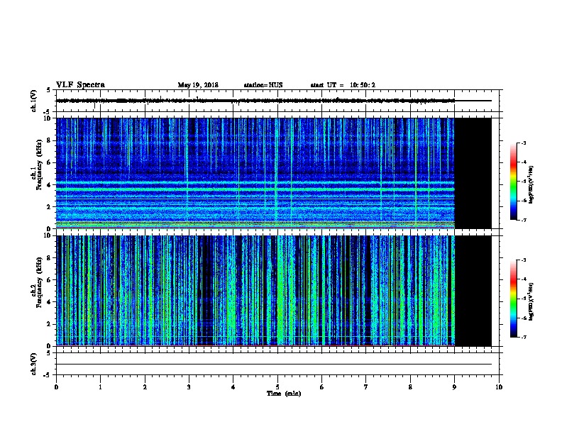Click the black no-data region in ch.2 spectrogram

[x=473, y=291]
